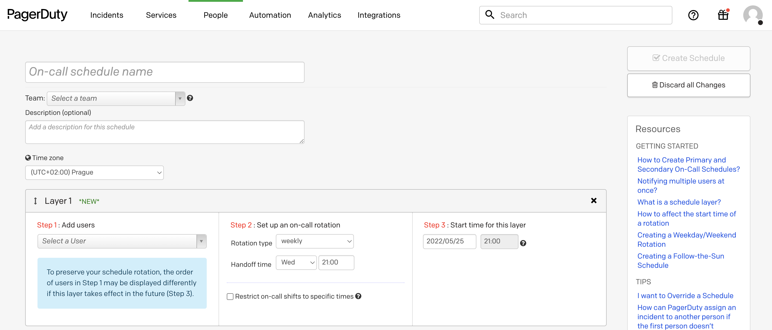This screenshot has height=330, width=772.
Task: Click the globe icon beside Time zone label
Action: [27, 158]
